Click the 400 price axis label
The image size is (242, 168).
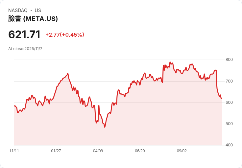229,145
